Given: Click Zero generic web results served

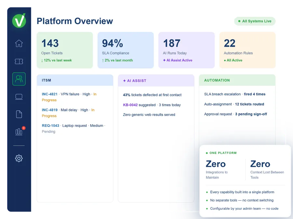Looking at the screenshot, I should pyautogui.click(x=149, y=115).
